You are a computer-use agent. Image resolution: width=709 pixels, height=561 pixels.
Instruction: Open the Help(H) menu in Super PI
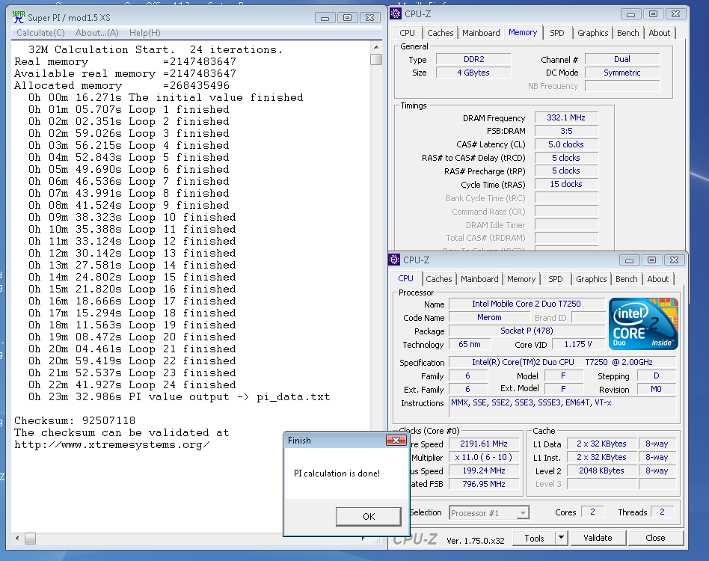coord(144,33)
